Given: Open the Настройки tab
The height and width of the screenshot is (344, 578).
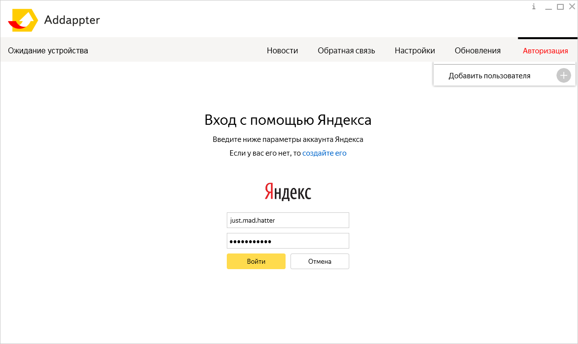Looking at the screenshot, I should (x=414, y=50).
